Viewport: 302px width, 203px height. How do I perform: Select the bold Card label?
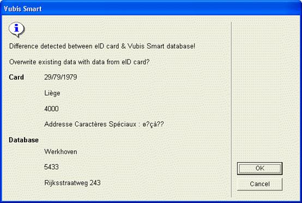click(x=16, y=77)
